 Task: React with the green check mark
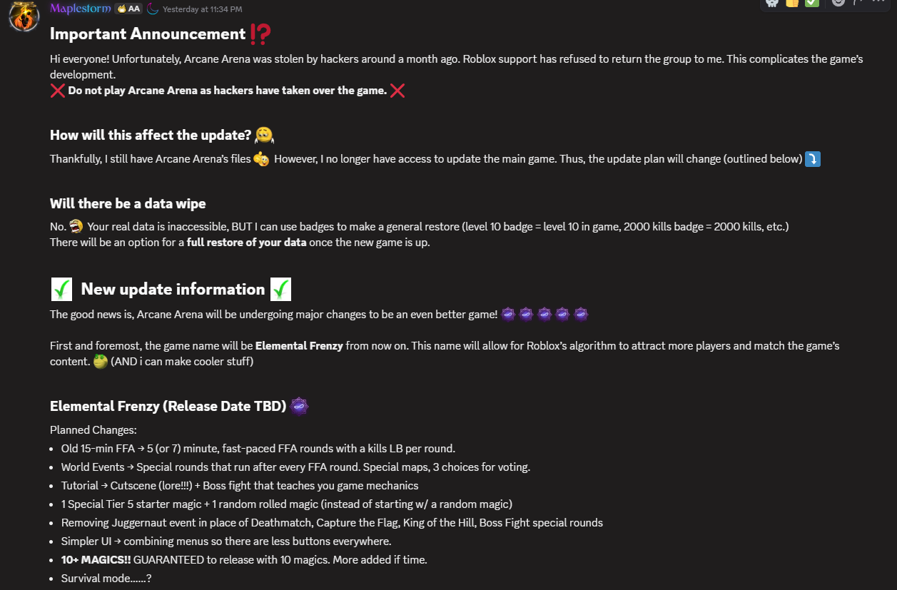point(811,2)
